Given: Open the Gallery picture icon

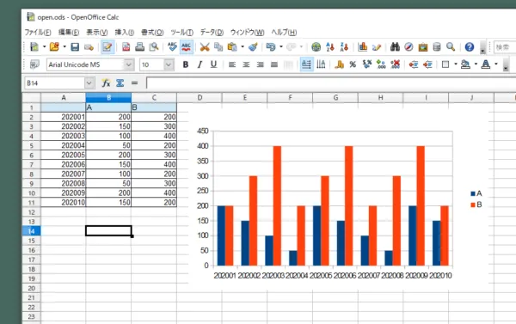Looking at the screenshot, I should (x=423, y=47).
